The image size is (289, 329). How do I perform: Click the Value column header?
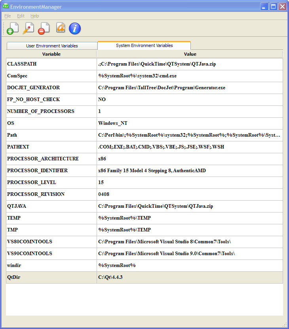pos(190,54)
